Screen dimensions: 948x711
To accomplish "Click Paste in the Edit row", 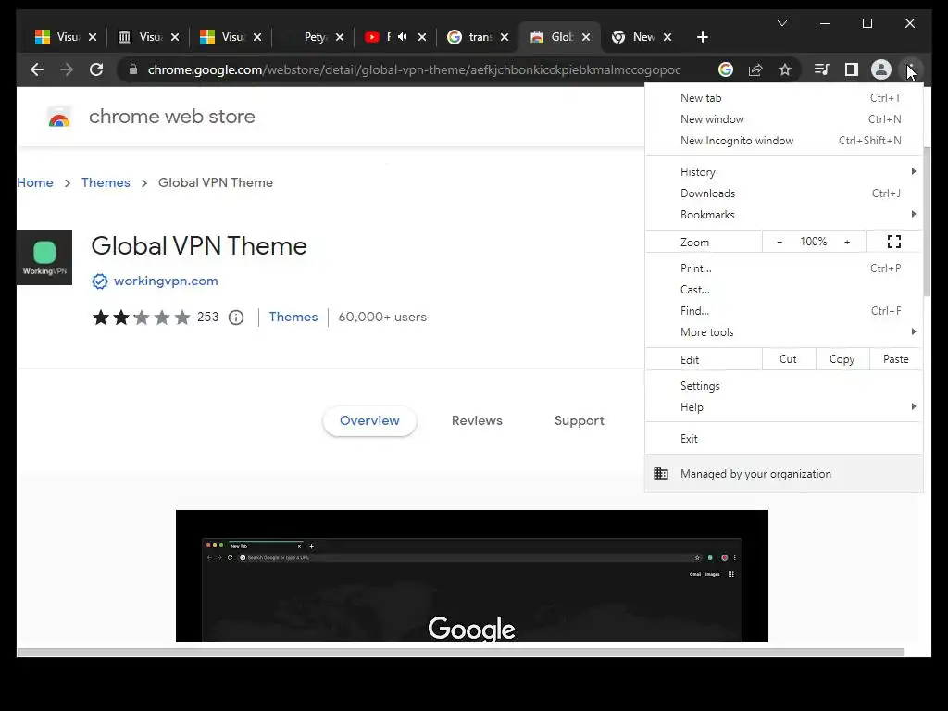I will pyautogui.click(x=896, y=359).
